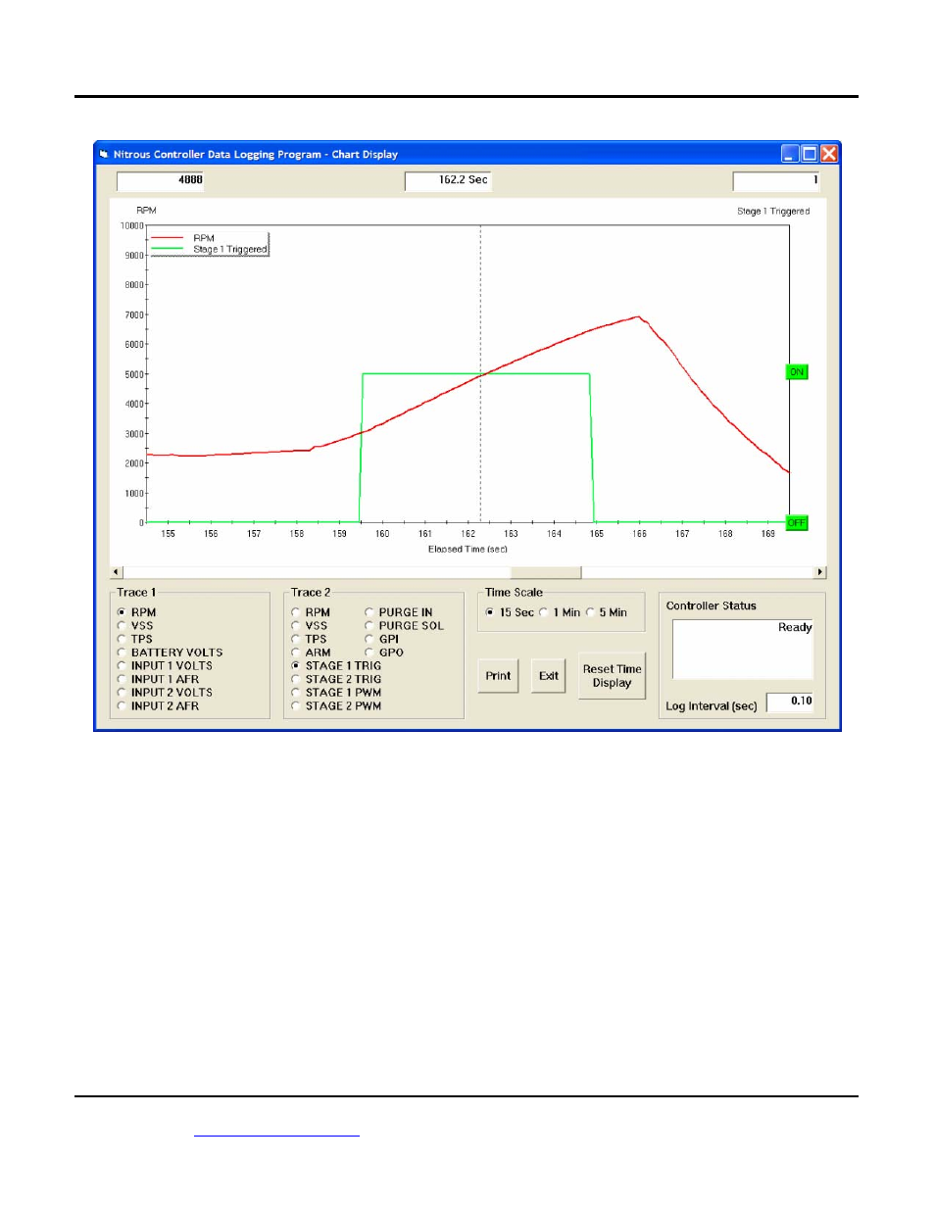The image size is (935, 1210).
Task: Click the dashed cursor line on chart
Action: point(480,374)
